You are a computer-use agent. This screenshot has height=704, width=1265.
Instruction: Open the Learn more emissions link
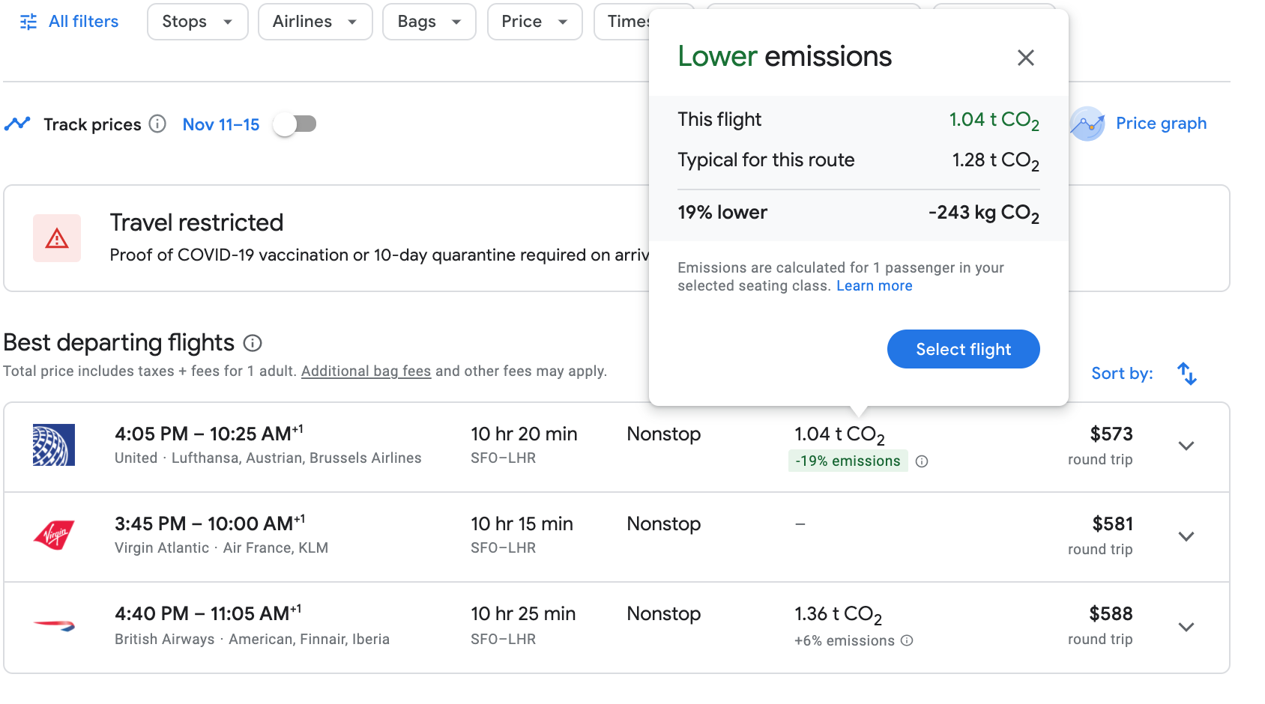(x=875, y=286)
